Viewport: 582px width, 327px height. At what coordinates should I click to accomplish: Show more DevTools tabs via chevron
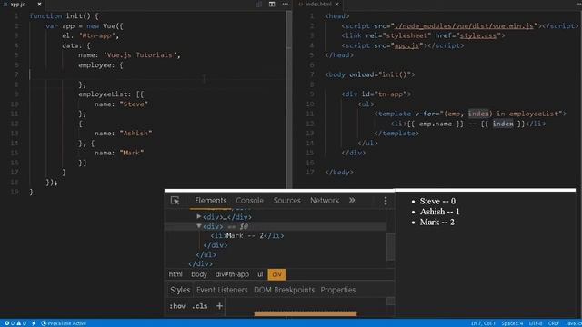pos(352,200)
